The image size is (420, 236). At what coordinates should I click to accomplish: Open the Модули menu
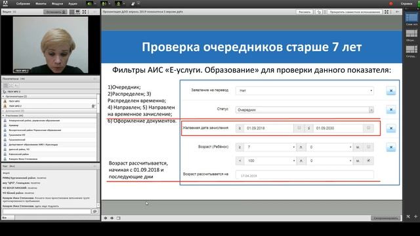click(57, 4)
